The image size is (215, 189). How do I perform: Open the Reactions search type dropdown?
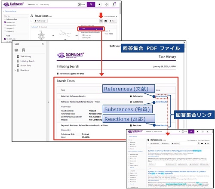coord(33,4)
